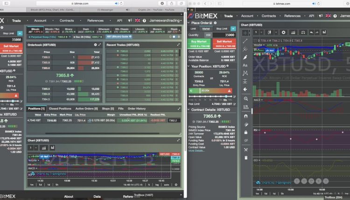
Task: Open indicators button in right chart toolbar
Action: pyautogui.click(x=293, y=33)
